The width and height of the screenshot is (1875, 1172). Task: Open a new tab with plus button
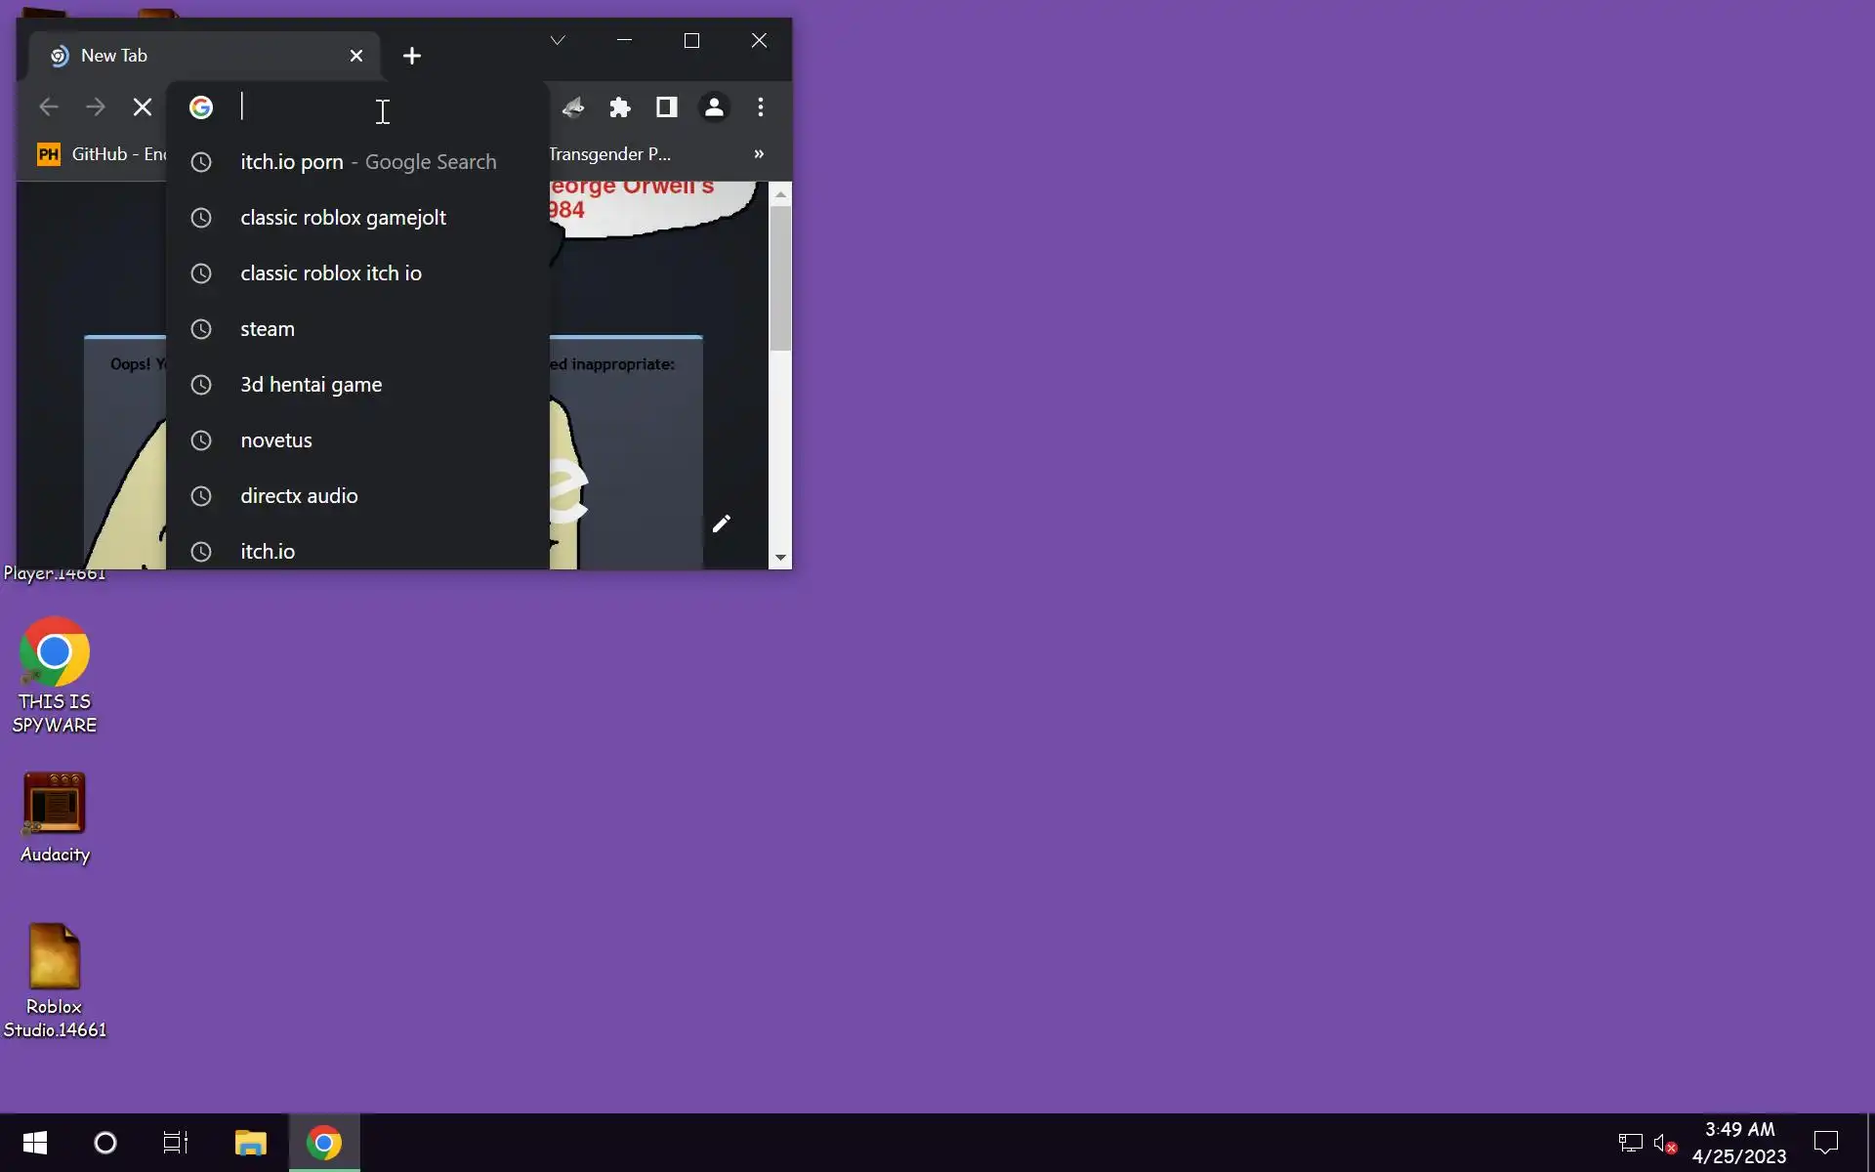tap(412, 57)
